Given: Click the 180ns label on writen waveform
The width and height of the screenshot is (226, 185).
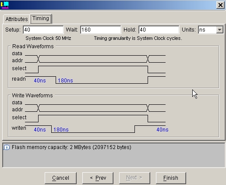Looking at the screenshot, I should [61, 130].
